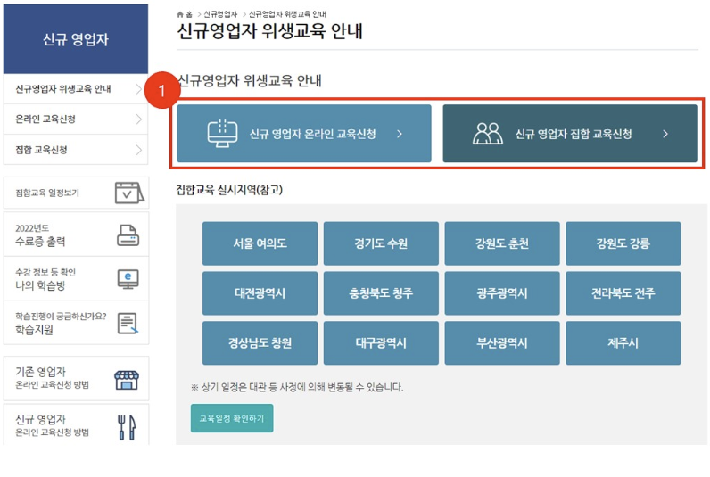This screenshot has height=477, width=710.
Task: Click the printer icon for 수료증 출력
Action: tap(128, 235)
